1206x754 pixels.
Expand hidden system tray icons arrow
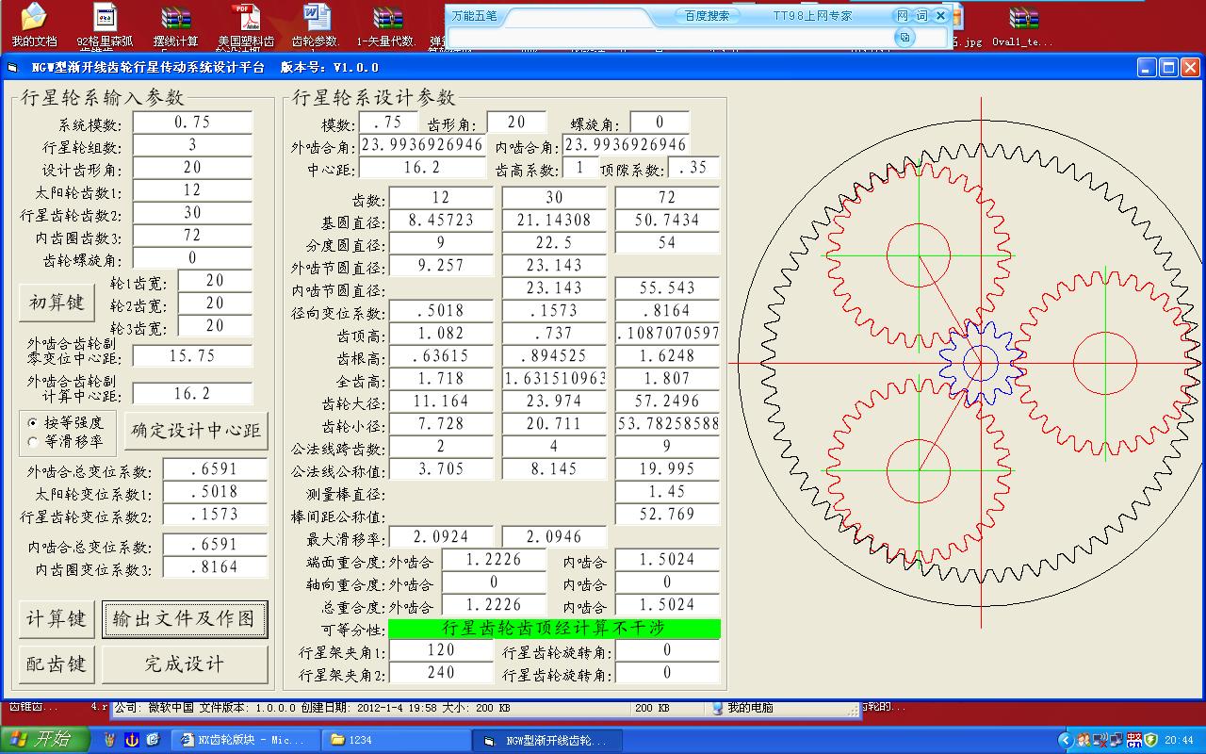(1065, 740)
